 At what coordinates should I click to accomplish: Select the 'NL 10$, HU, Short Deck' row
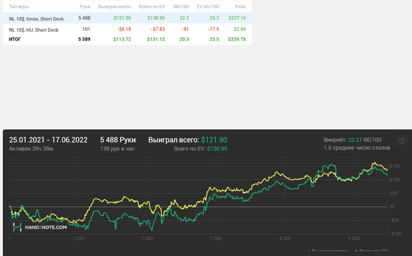pyautogui.click(x=128, y=29)
